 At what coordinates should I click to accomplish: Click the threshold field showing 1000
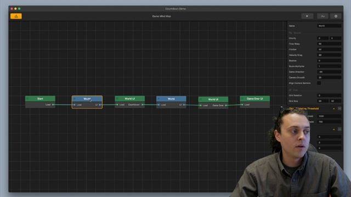point(329,116)
